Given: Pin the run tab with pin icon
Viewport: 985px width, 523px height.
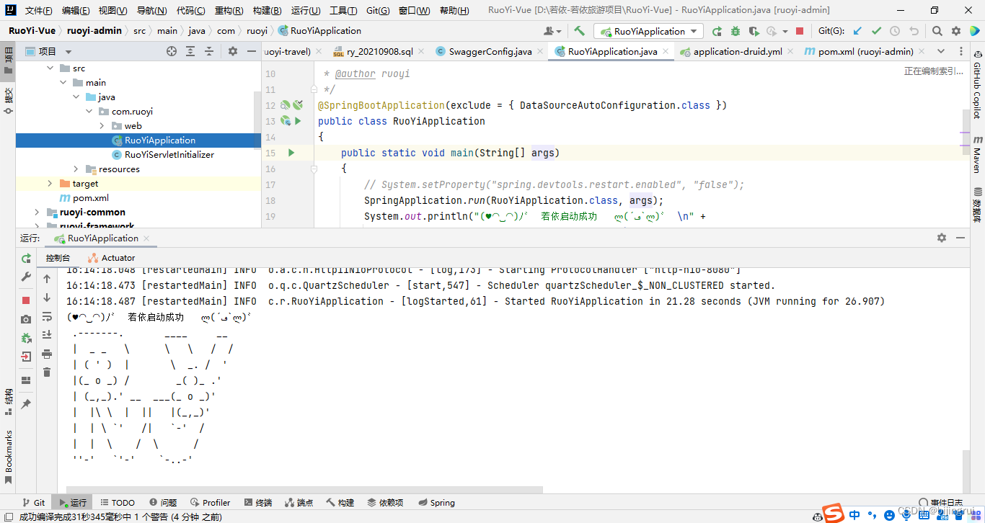Looking at the screenshot, I should [26, 404].
